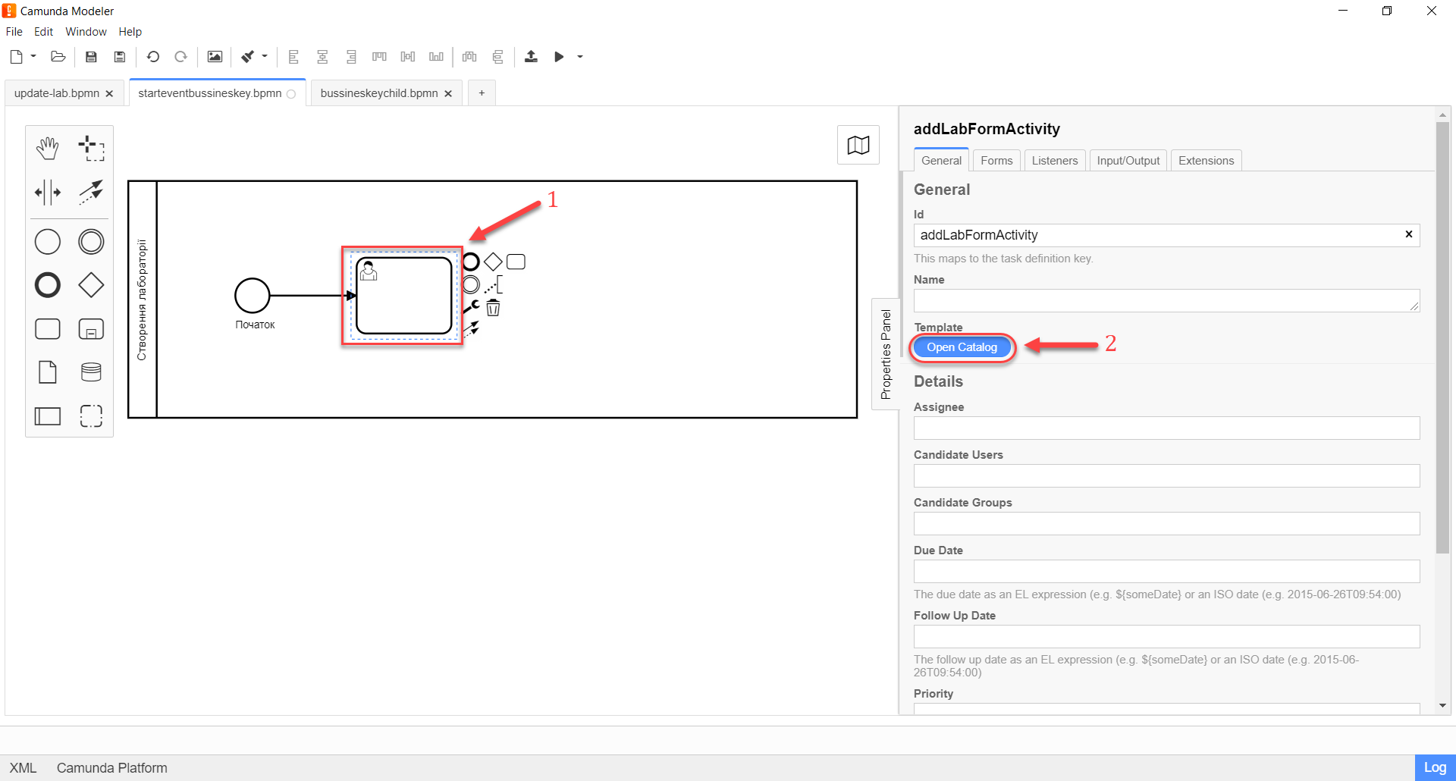Click the Name text area

[x=1166, y=300]
